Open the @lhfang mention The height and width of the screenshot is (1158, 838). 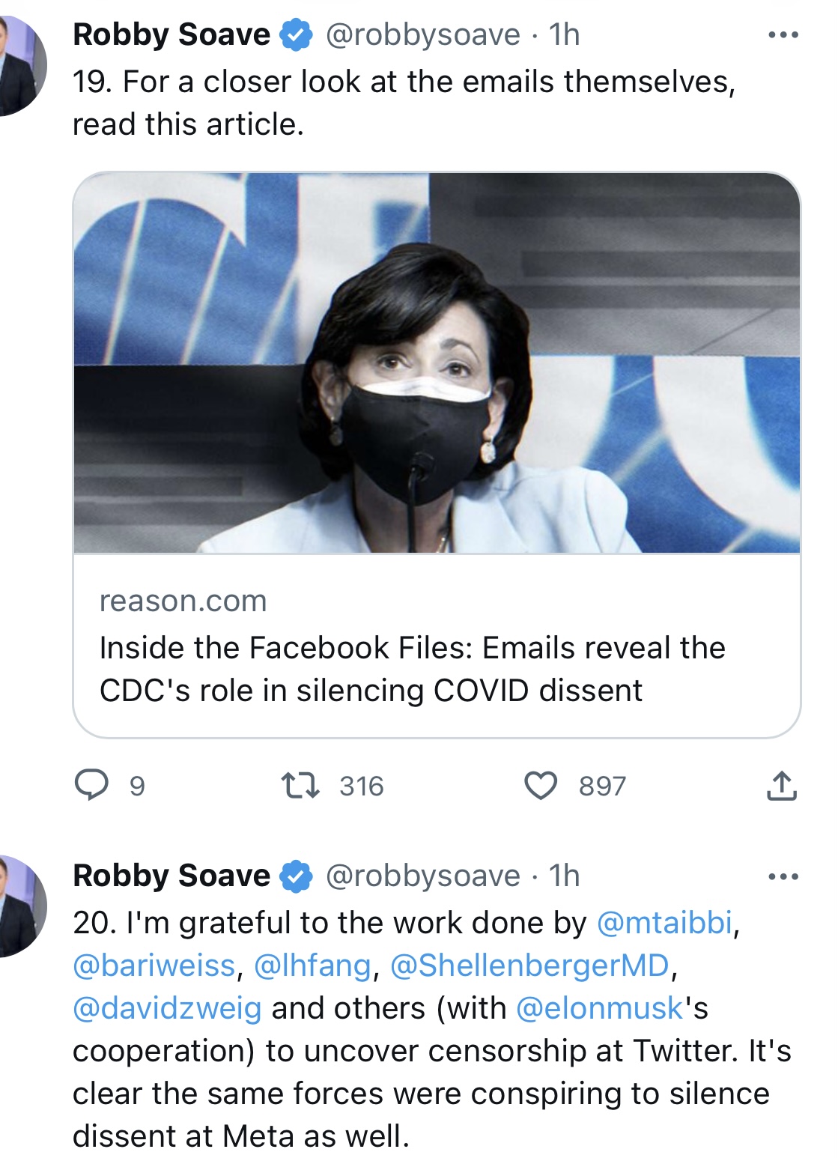click(312, 965)
